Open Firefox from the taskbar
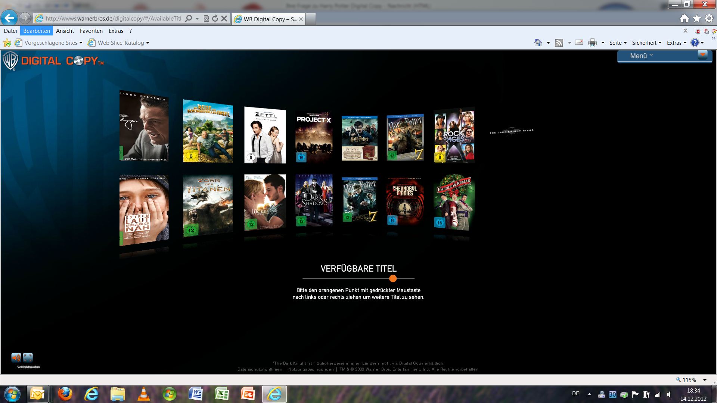The width and height of the screenshot is (717, 403). click(65, 394)
